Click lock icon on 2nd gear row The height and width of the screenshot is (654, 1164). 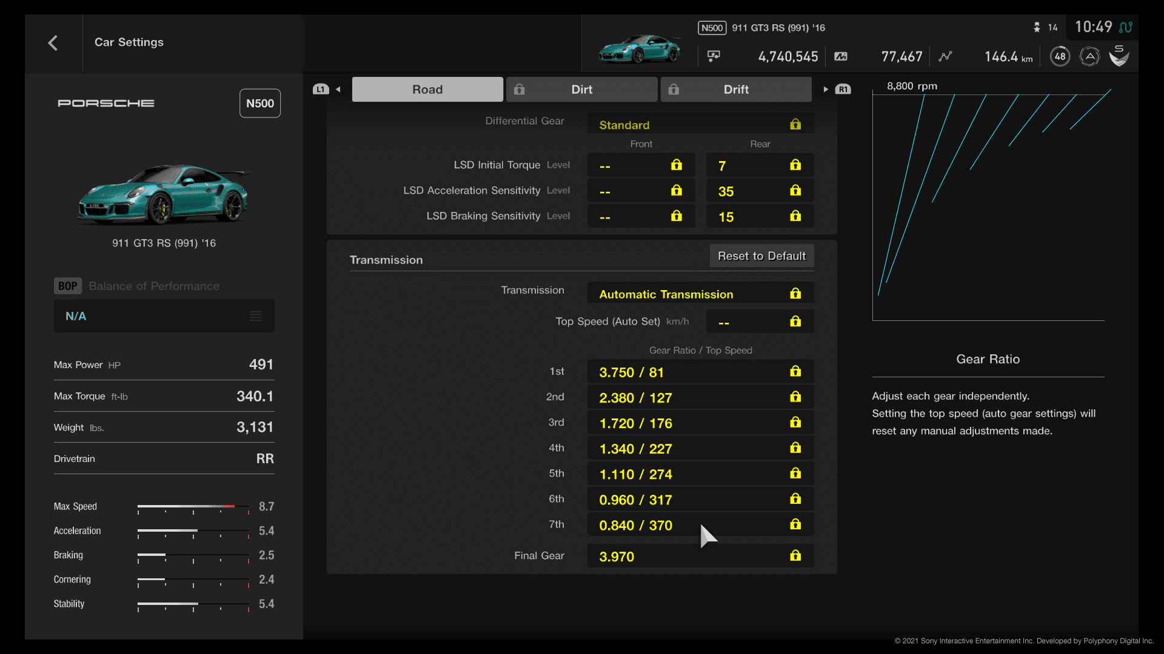click(x=795, y=397)
